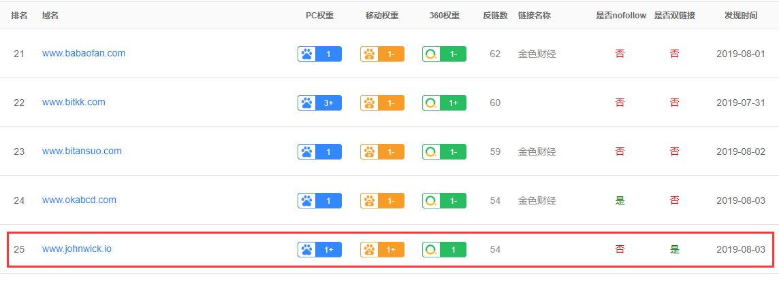The image size is (779, 288).
Task: Click mobile weight badge for www.bitansuo.com
Action: tap(382, 151)
